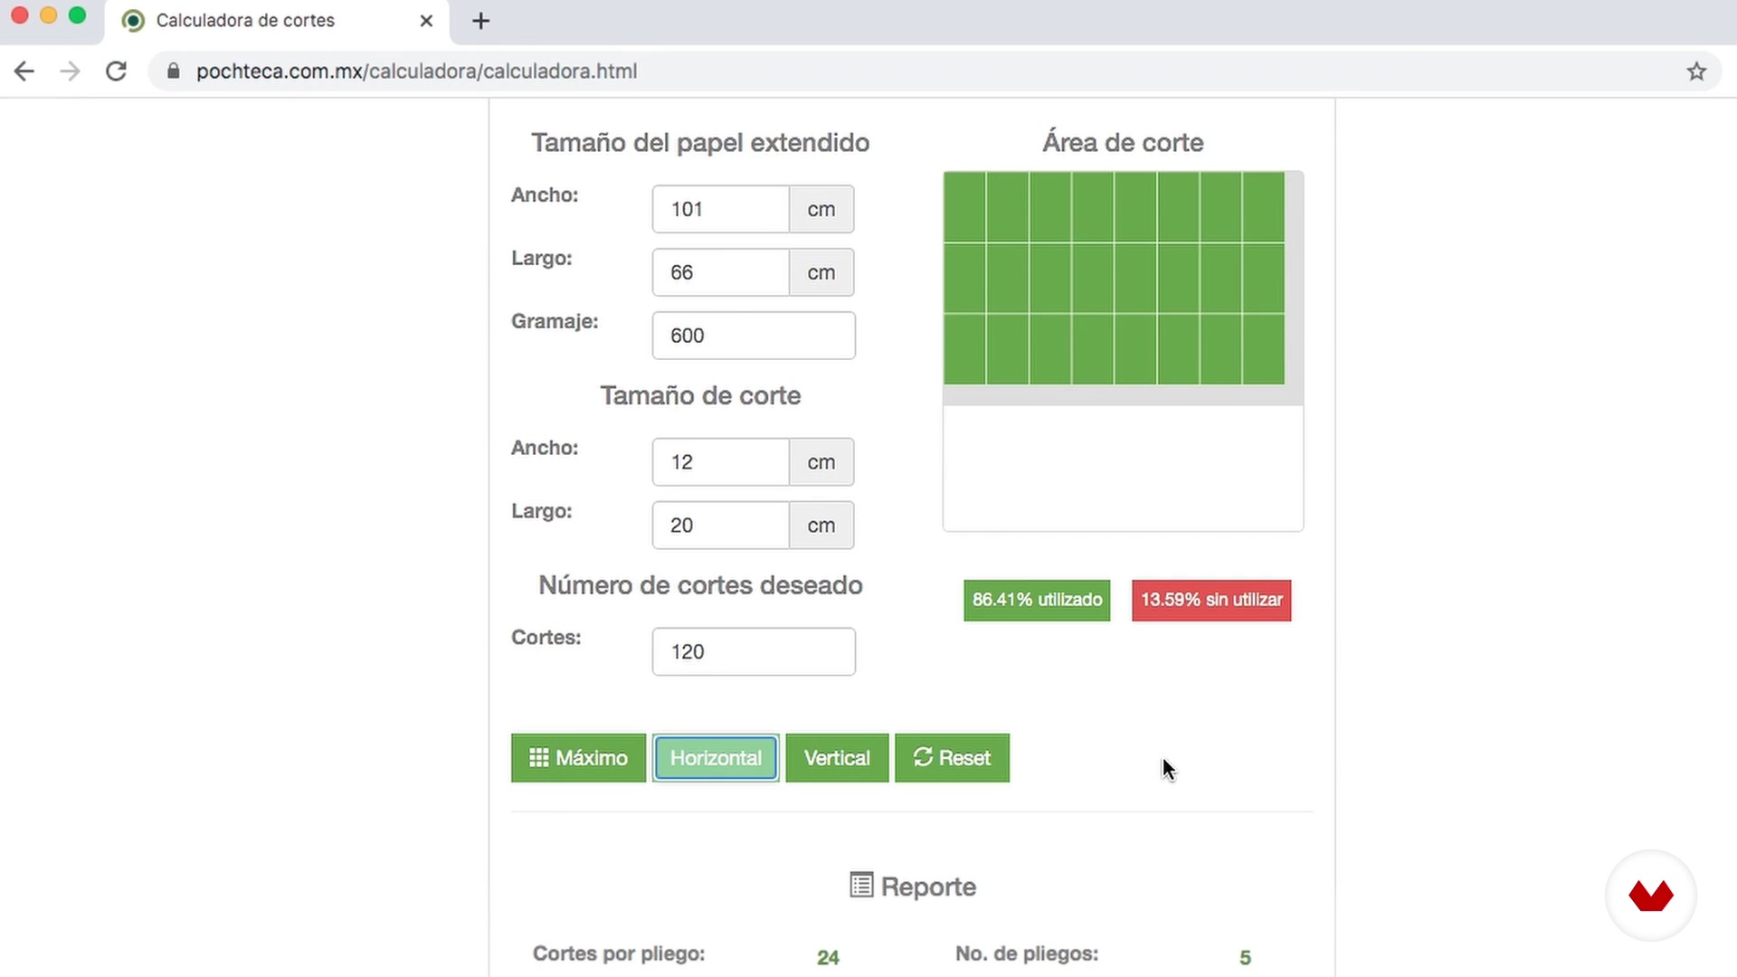Click the Cortes por pliego label

tap(619, 953)
